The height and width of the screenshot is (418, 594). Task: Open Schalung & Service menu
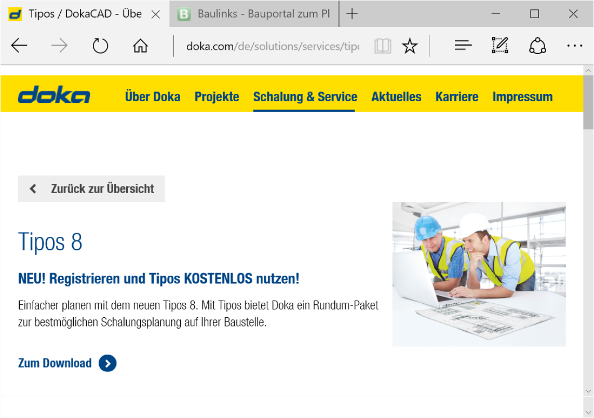[305, 97]
